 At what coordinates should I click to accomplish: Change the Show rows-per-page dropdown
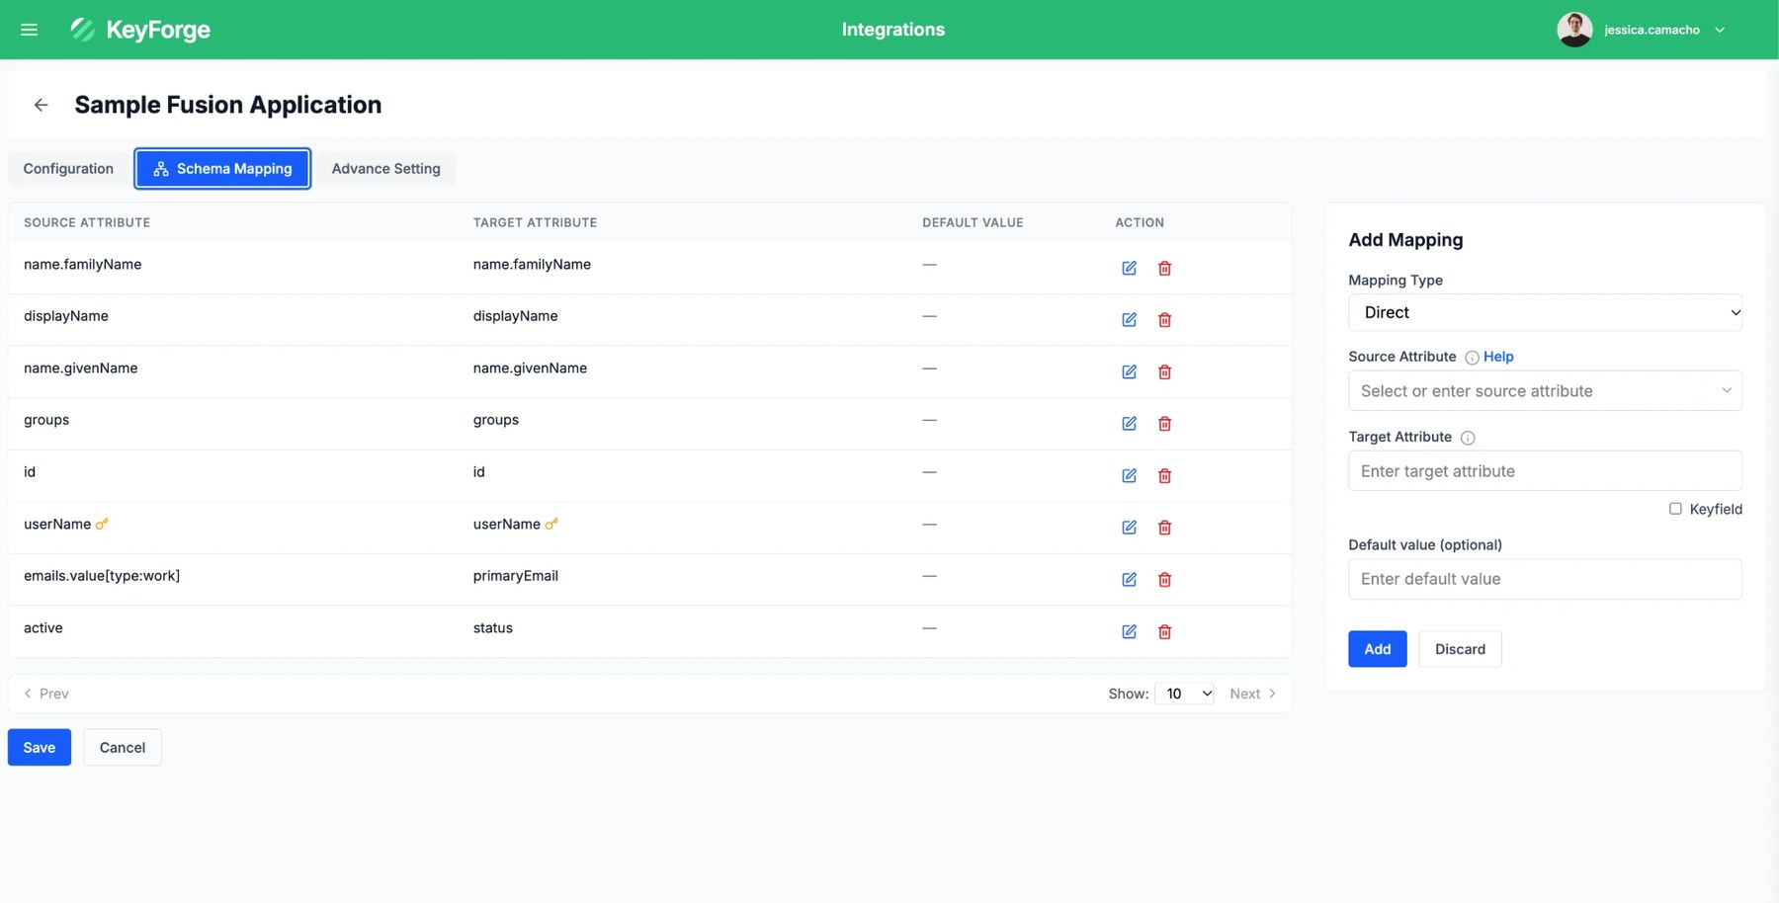[1184, 694]
